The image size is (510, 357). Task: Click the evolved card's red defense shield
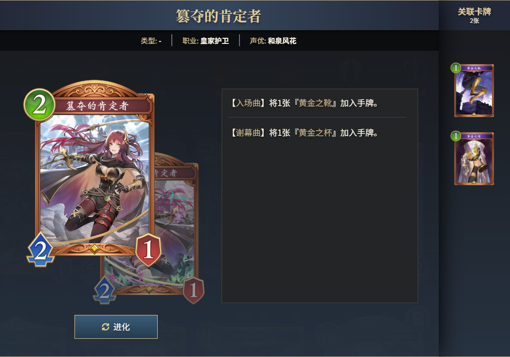tap(193, 290)
